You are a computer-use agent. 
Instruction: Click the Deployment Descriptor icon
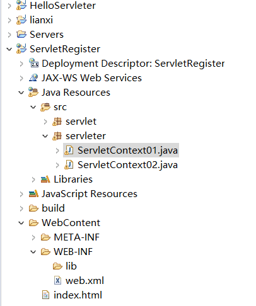coord(33,63)
